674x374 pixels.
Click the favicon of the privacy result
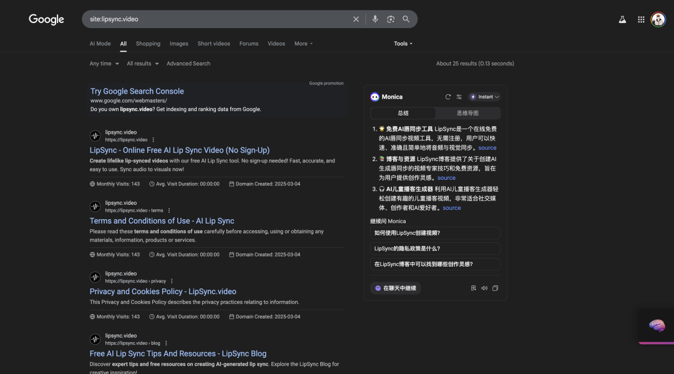pyautogui.click(x=95, y=277)
